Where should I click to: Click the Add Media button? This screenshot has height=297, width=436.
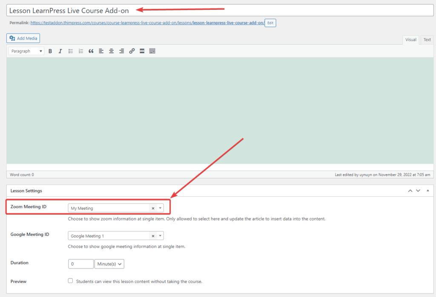[23, 38]
